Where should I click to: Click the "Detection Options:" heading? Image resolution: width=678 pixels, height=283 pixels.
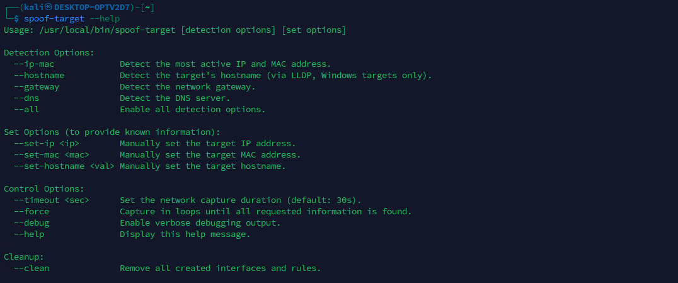click(49, 53)
